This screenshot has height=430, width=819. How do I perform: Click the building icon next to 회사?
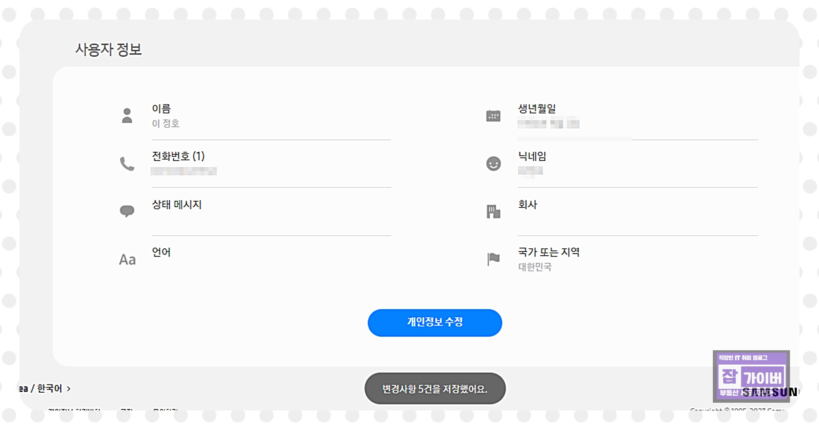point(493,211)
